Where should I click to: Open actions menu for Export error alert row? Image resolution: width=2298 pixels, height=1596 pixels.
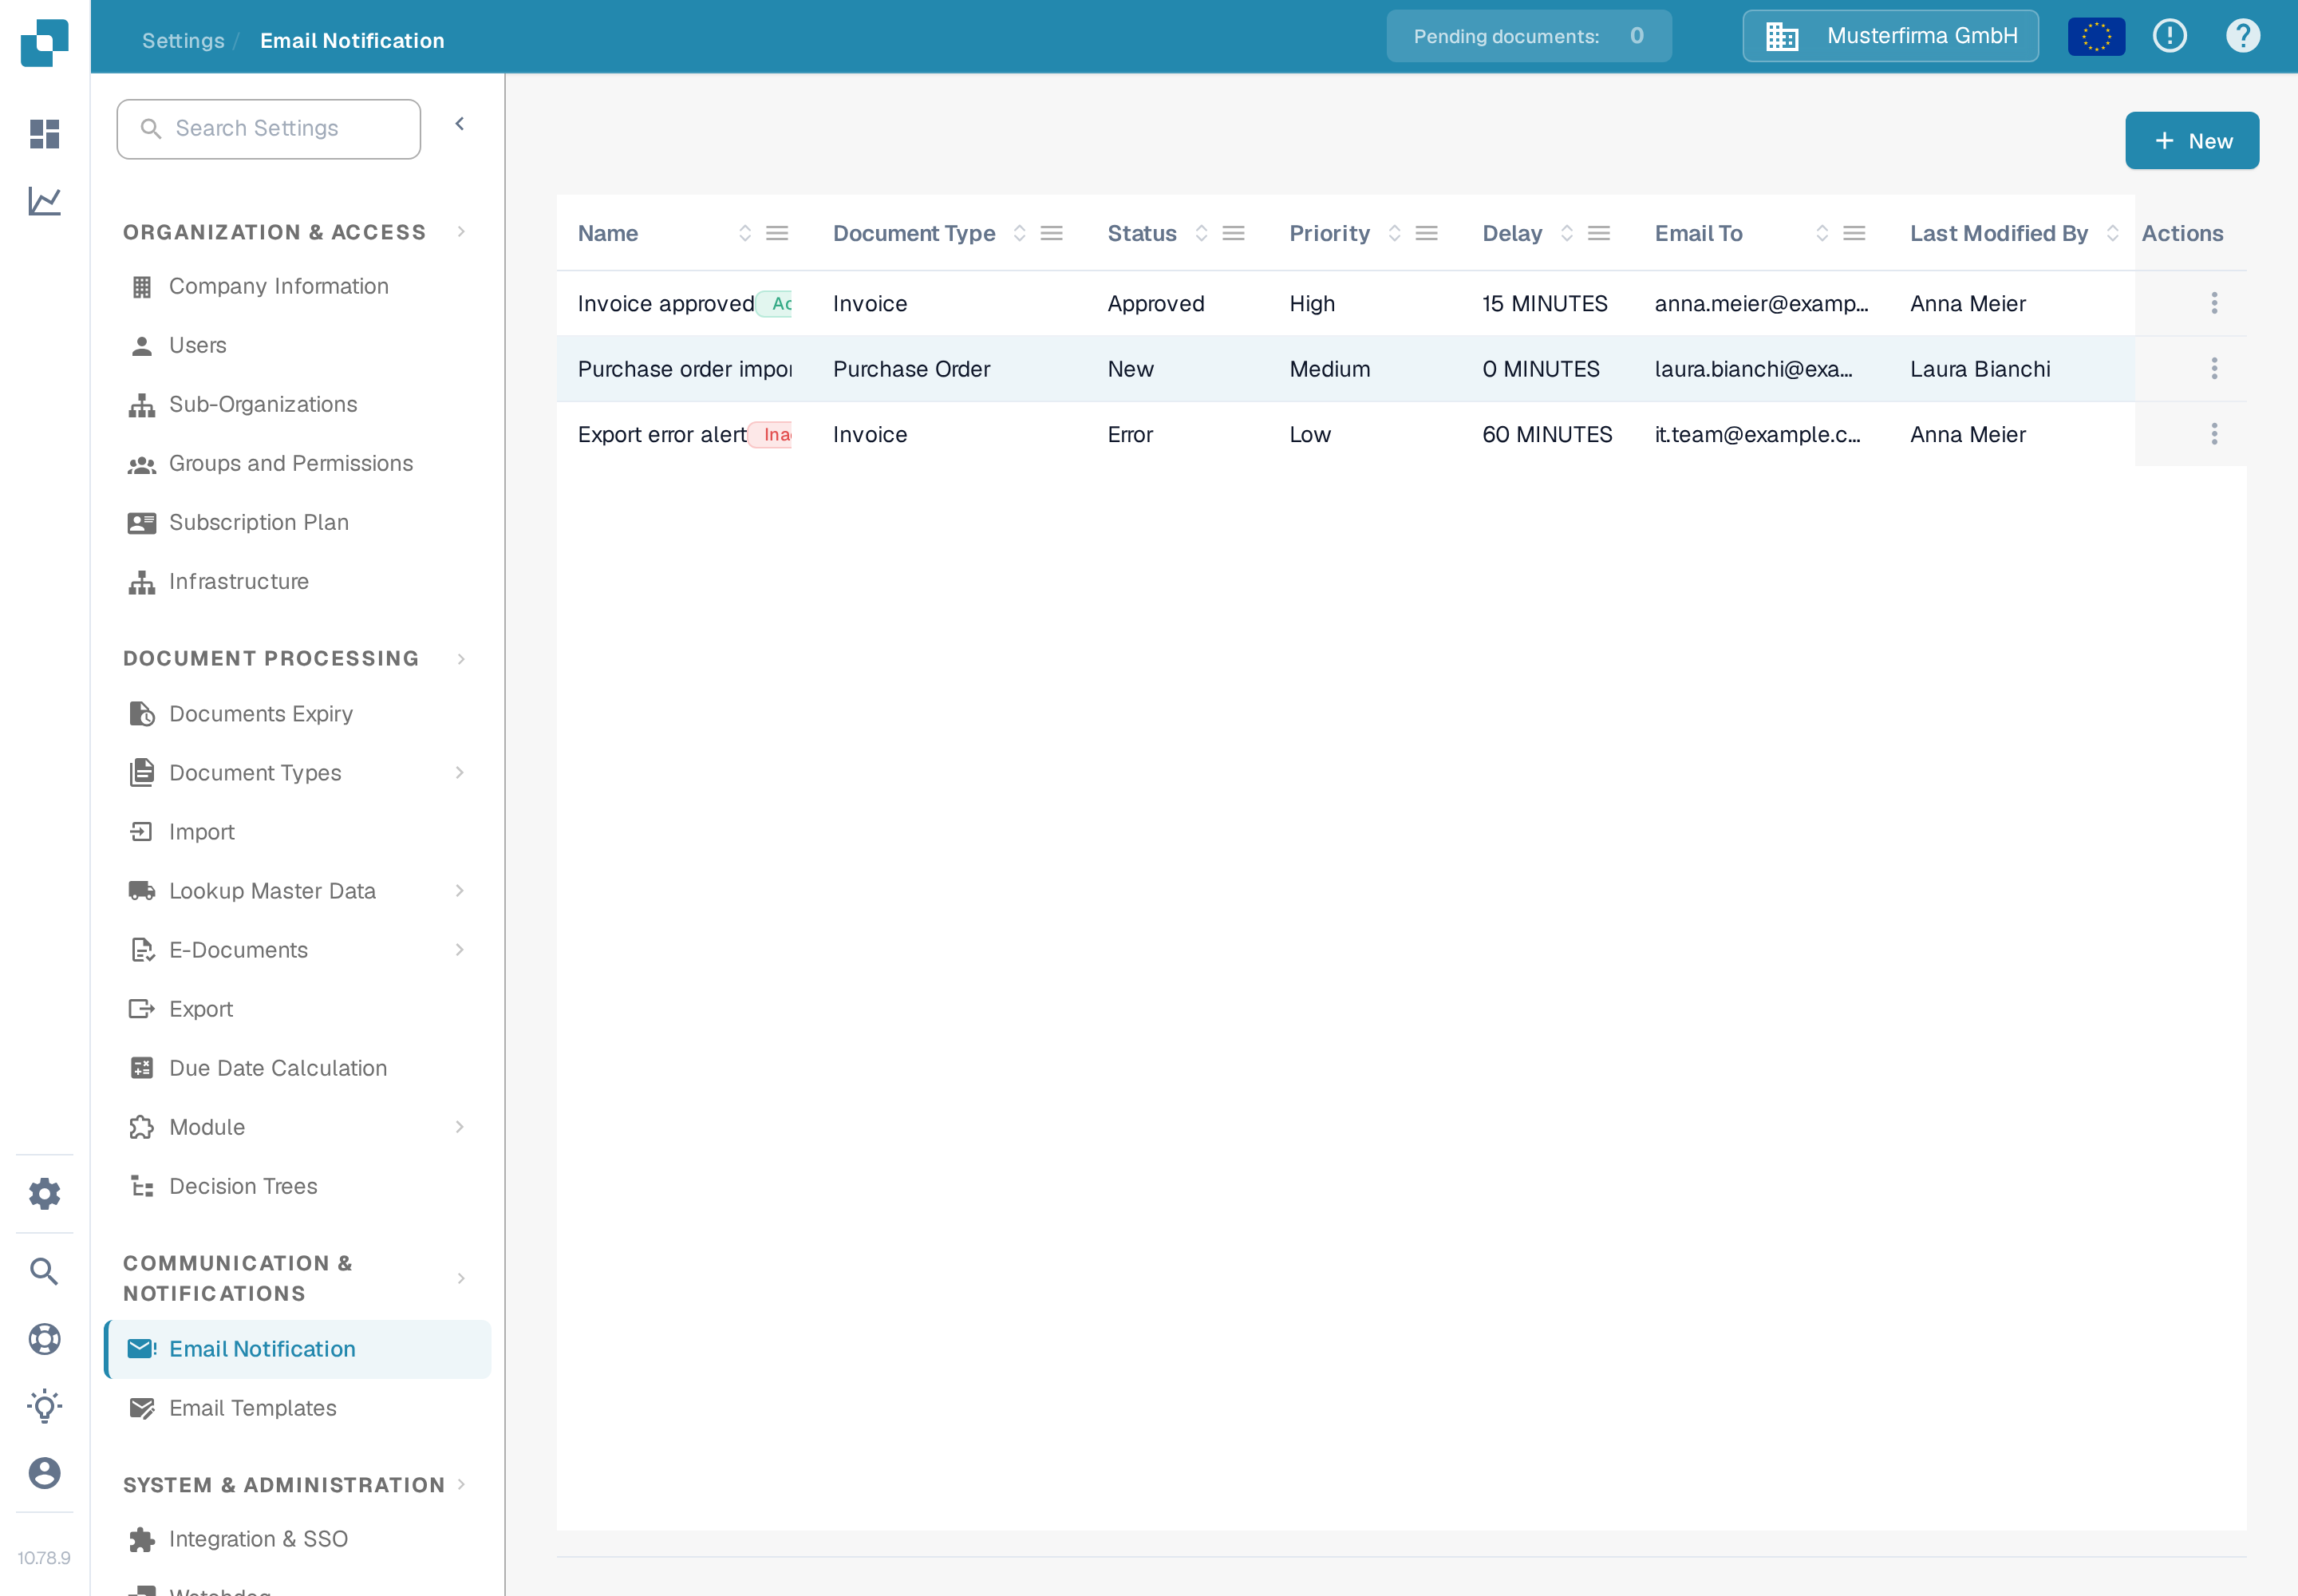(x=2214, y=434)
